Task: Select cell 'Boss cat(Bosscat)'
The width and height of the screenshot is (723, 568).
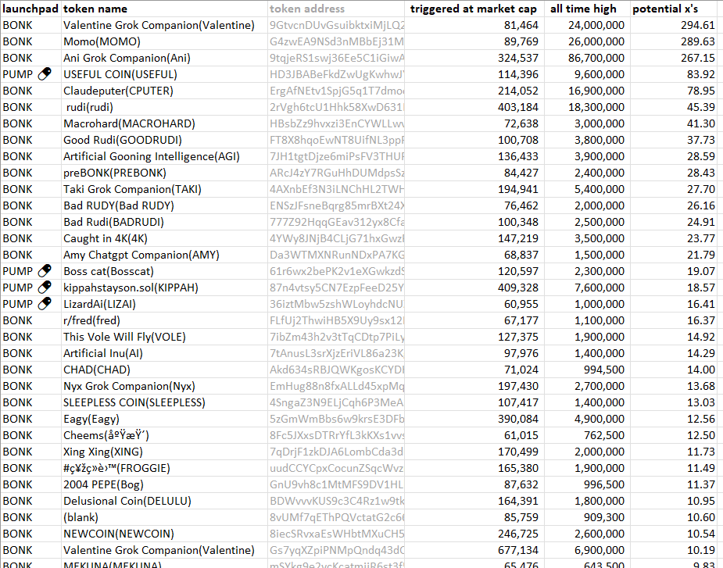Action: (164, 271)
